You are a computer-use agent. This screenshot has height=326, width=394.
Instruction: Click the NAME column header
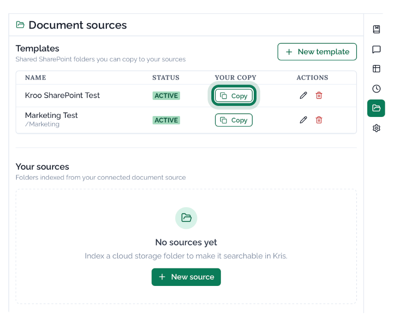click(36, 77)
